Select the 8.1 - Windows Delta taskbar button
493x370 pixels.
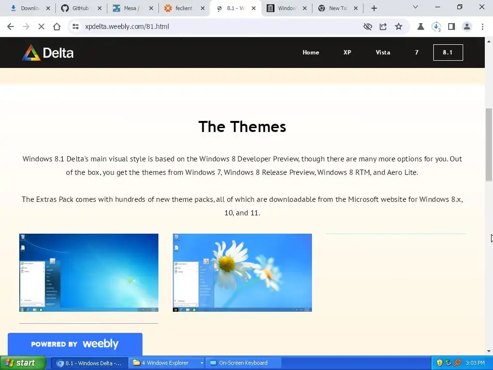89,363
